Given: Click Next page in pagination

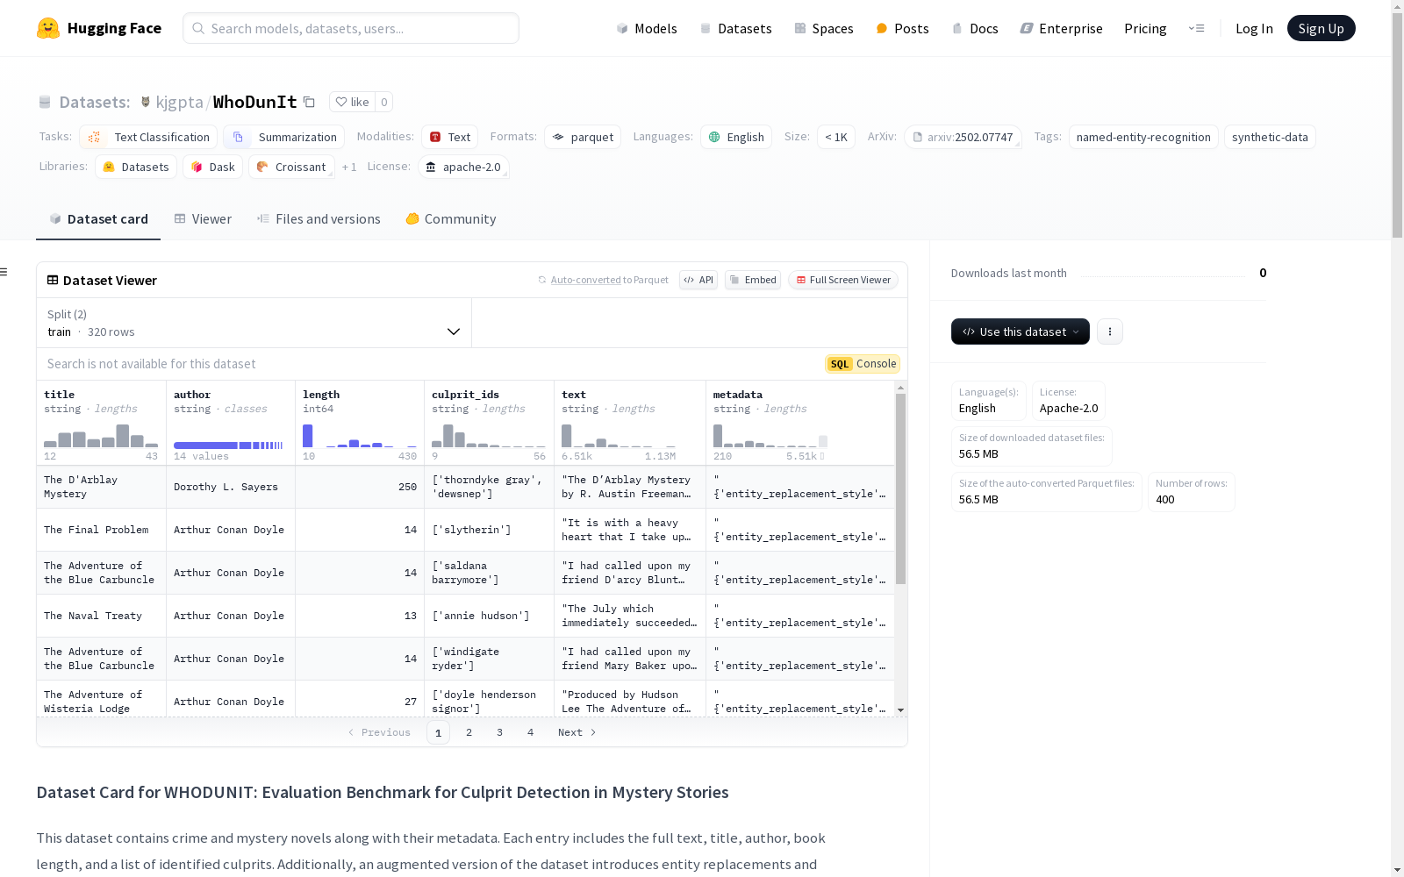Looking at the screenshot, I should click(x=577, y=732).
